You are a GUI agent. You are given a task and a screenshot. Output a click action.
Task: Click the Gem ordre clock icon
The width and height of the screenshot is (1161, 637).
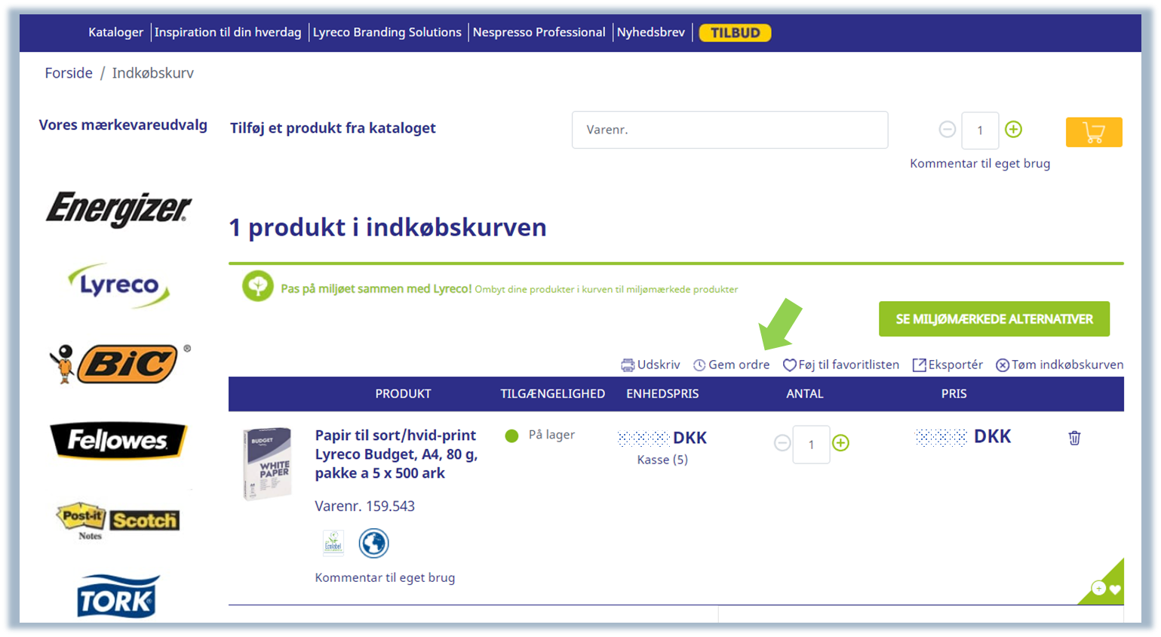tap(699, 365)
